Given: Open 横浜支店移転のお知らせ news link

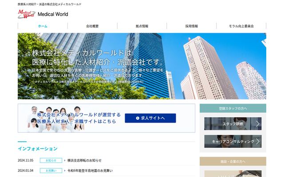Looking at the screenshot, I should 84,160.
